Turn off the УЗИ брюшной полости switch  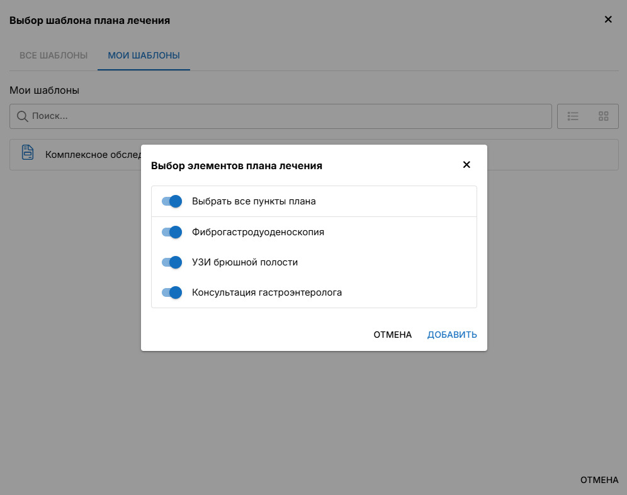tap(172, 262)
